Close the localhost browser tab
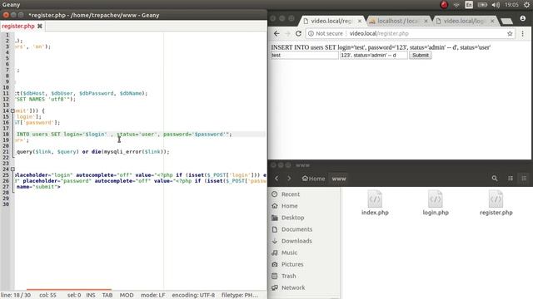Screen dimensions: 533x299 click(x=426, y=21)
